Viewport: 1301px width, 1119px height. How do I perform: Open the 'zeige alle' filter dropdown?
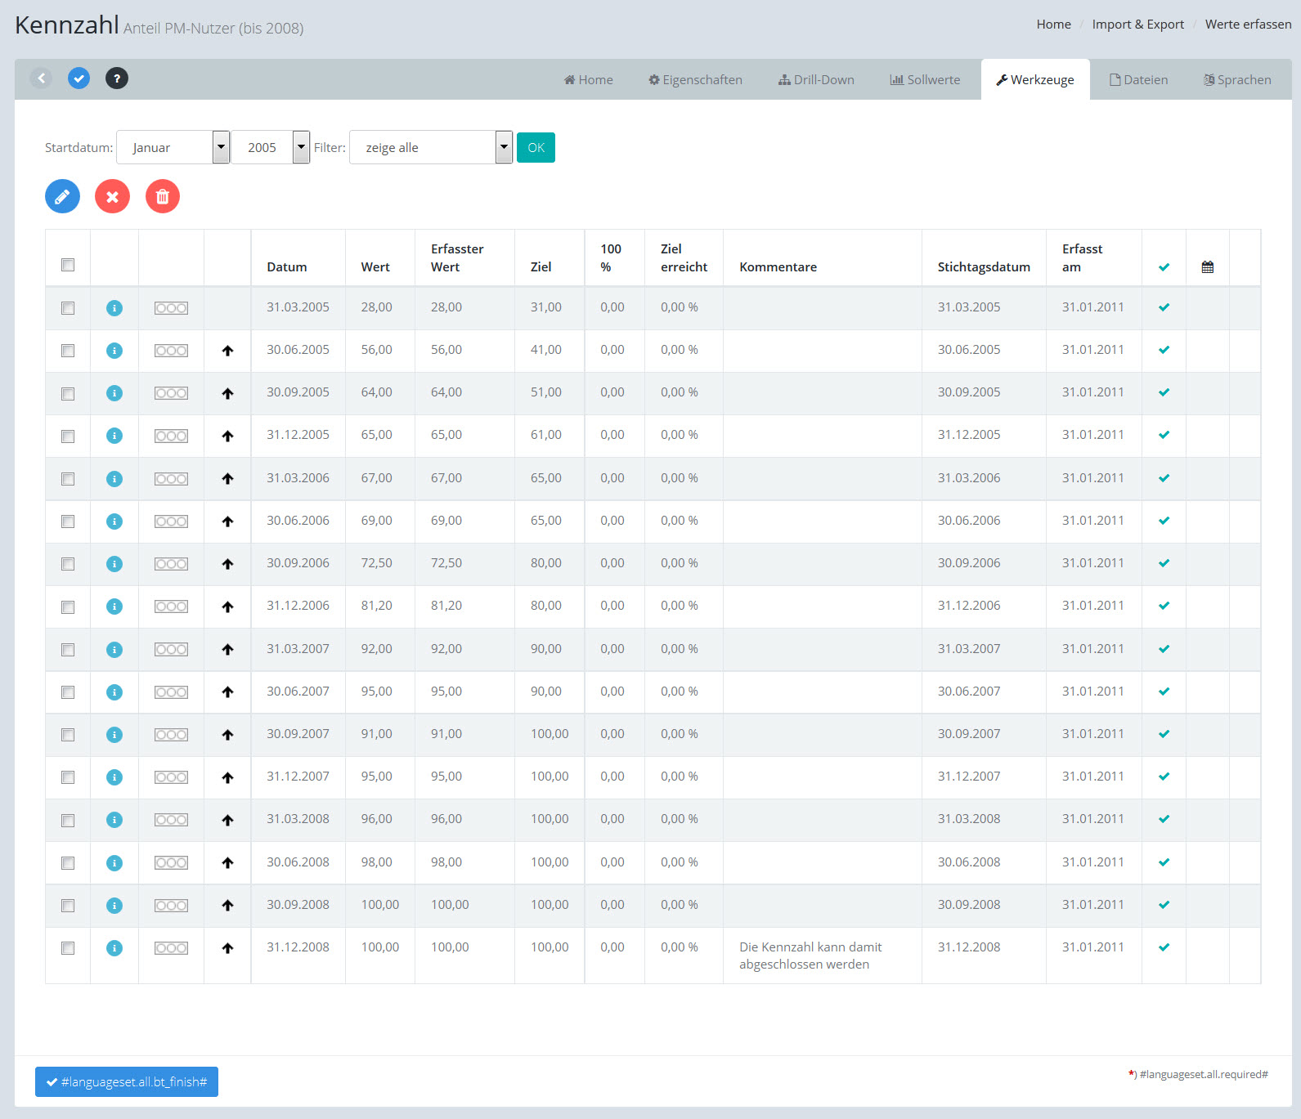tap(430, 148)
